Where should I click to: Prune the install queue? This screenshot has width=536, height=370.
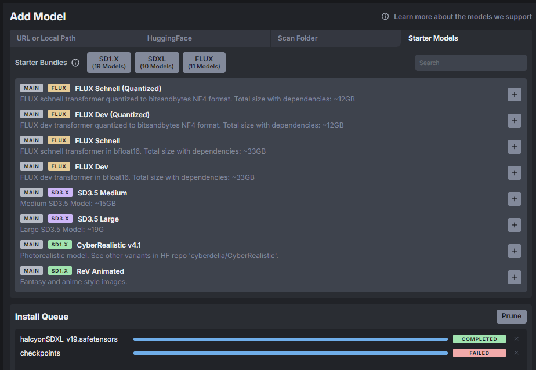coord(512,317)
